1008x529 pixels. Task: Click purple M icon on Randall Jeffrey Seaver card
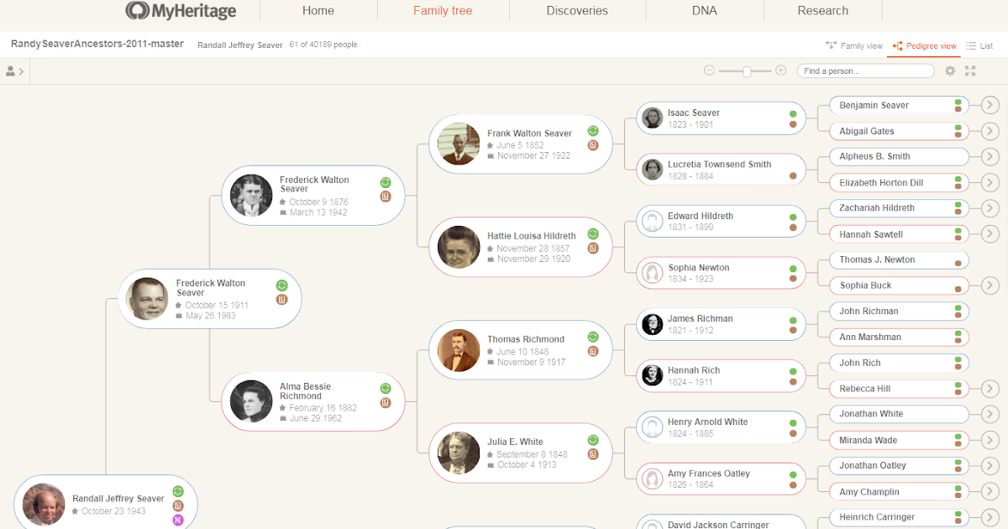(x=177, y=520)
